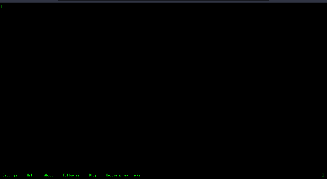Click the blinking green cursor
Screen dimensions: 327x179
[2, 6]
